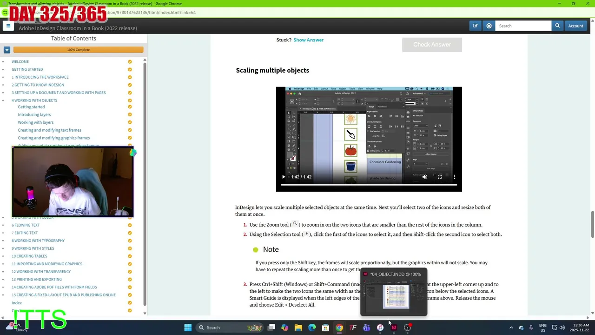Open Creating and modifying text frames

[49, 130]
